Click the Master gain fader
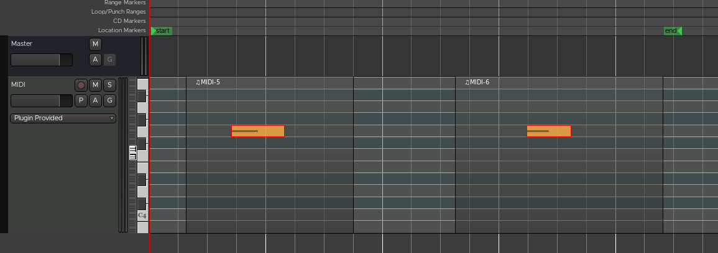This screenshot has width=718, height=253. point(41,60)
